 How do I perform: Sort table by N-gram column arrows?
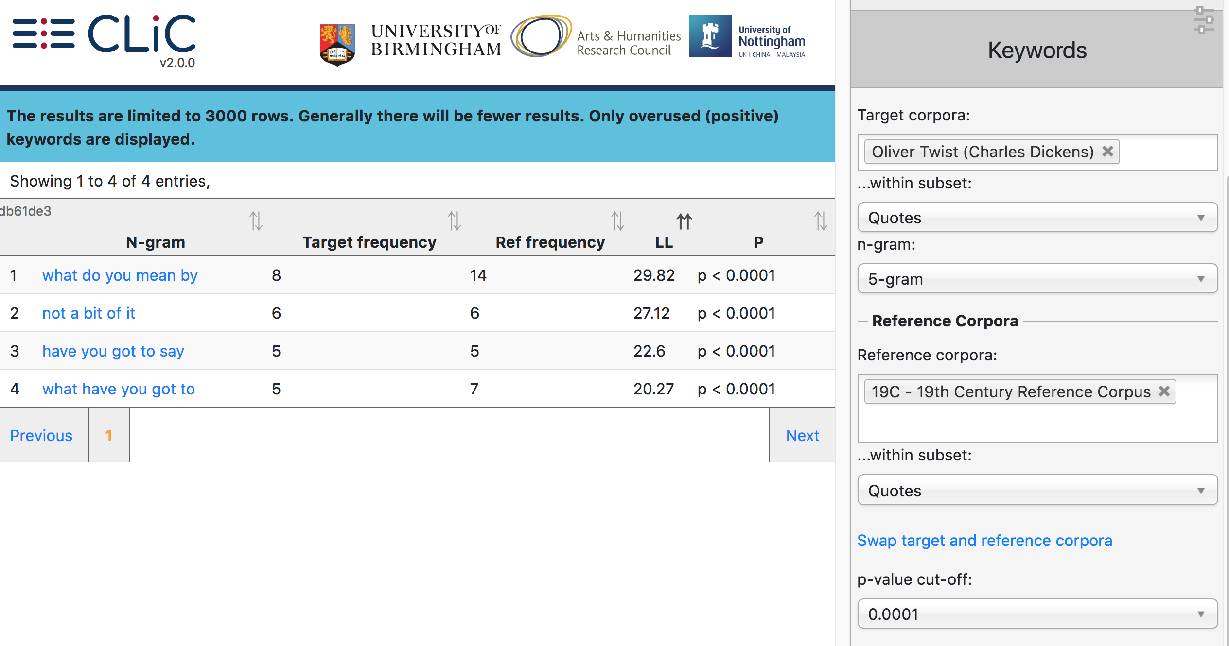(x=256, y=221)
